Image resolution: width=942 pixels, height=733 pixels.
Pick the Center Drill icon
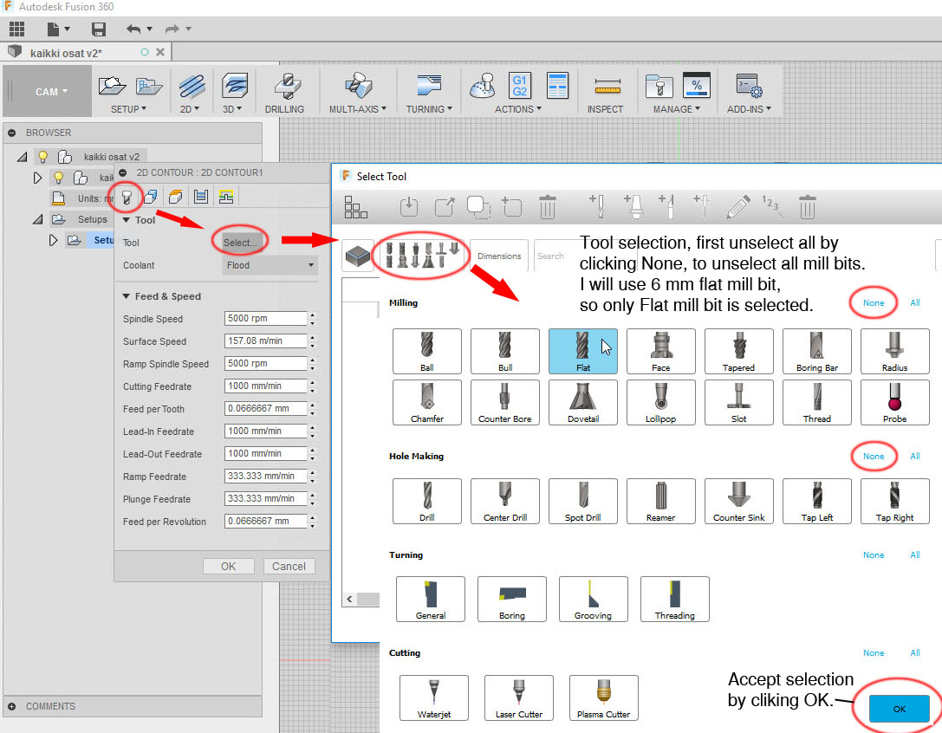click(x=504, y=501)
